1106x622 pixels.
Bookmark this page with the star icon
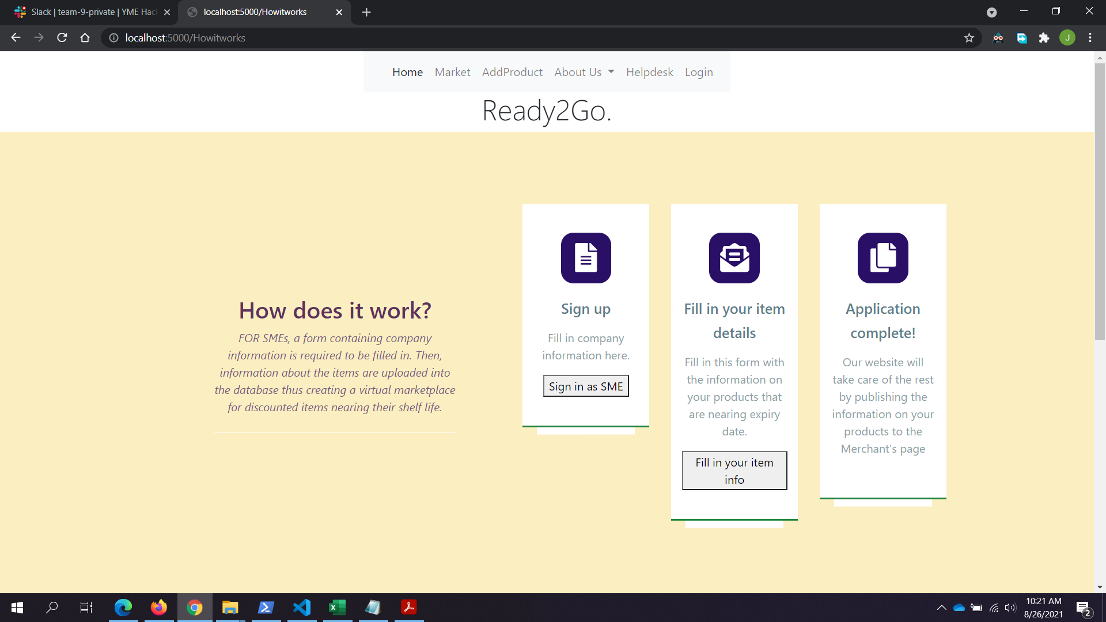click(969, 38)
